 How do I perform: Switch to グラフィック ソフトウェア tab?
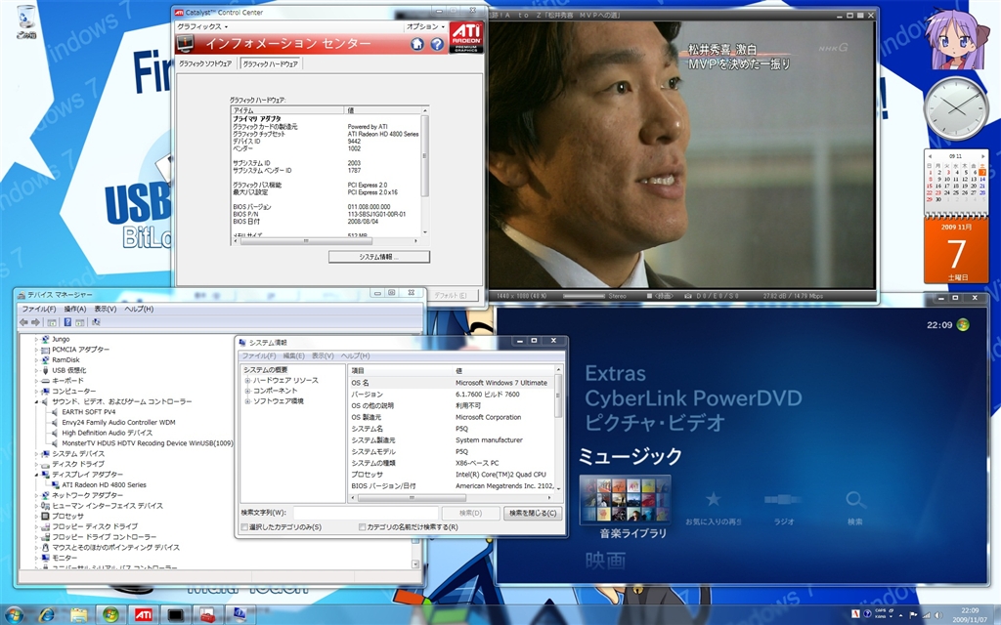[205, 63]
